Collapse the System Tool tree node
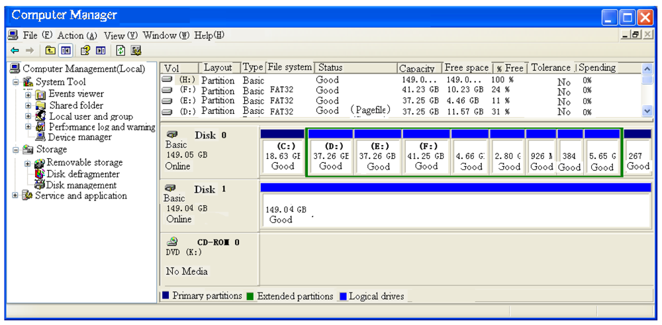 coord(16,82)
